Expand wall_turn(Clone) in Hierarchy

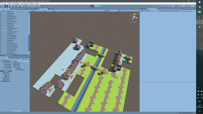tap(4, 22)
